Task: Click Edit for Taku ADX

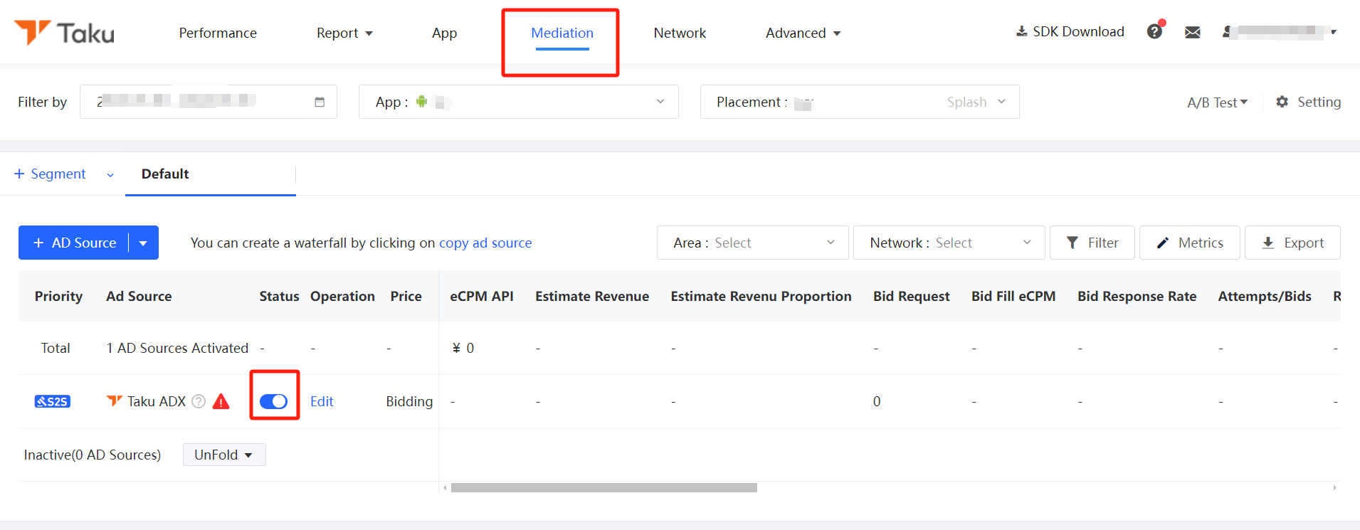Action: point(322,401)
